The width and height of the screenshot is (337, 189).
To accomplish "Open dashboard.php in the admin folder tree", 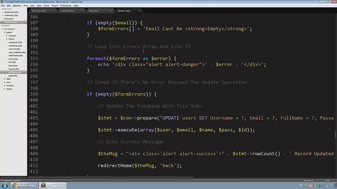I will [x=15, y=56].
